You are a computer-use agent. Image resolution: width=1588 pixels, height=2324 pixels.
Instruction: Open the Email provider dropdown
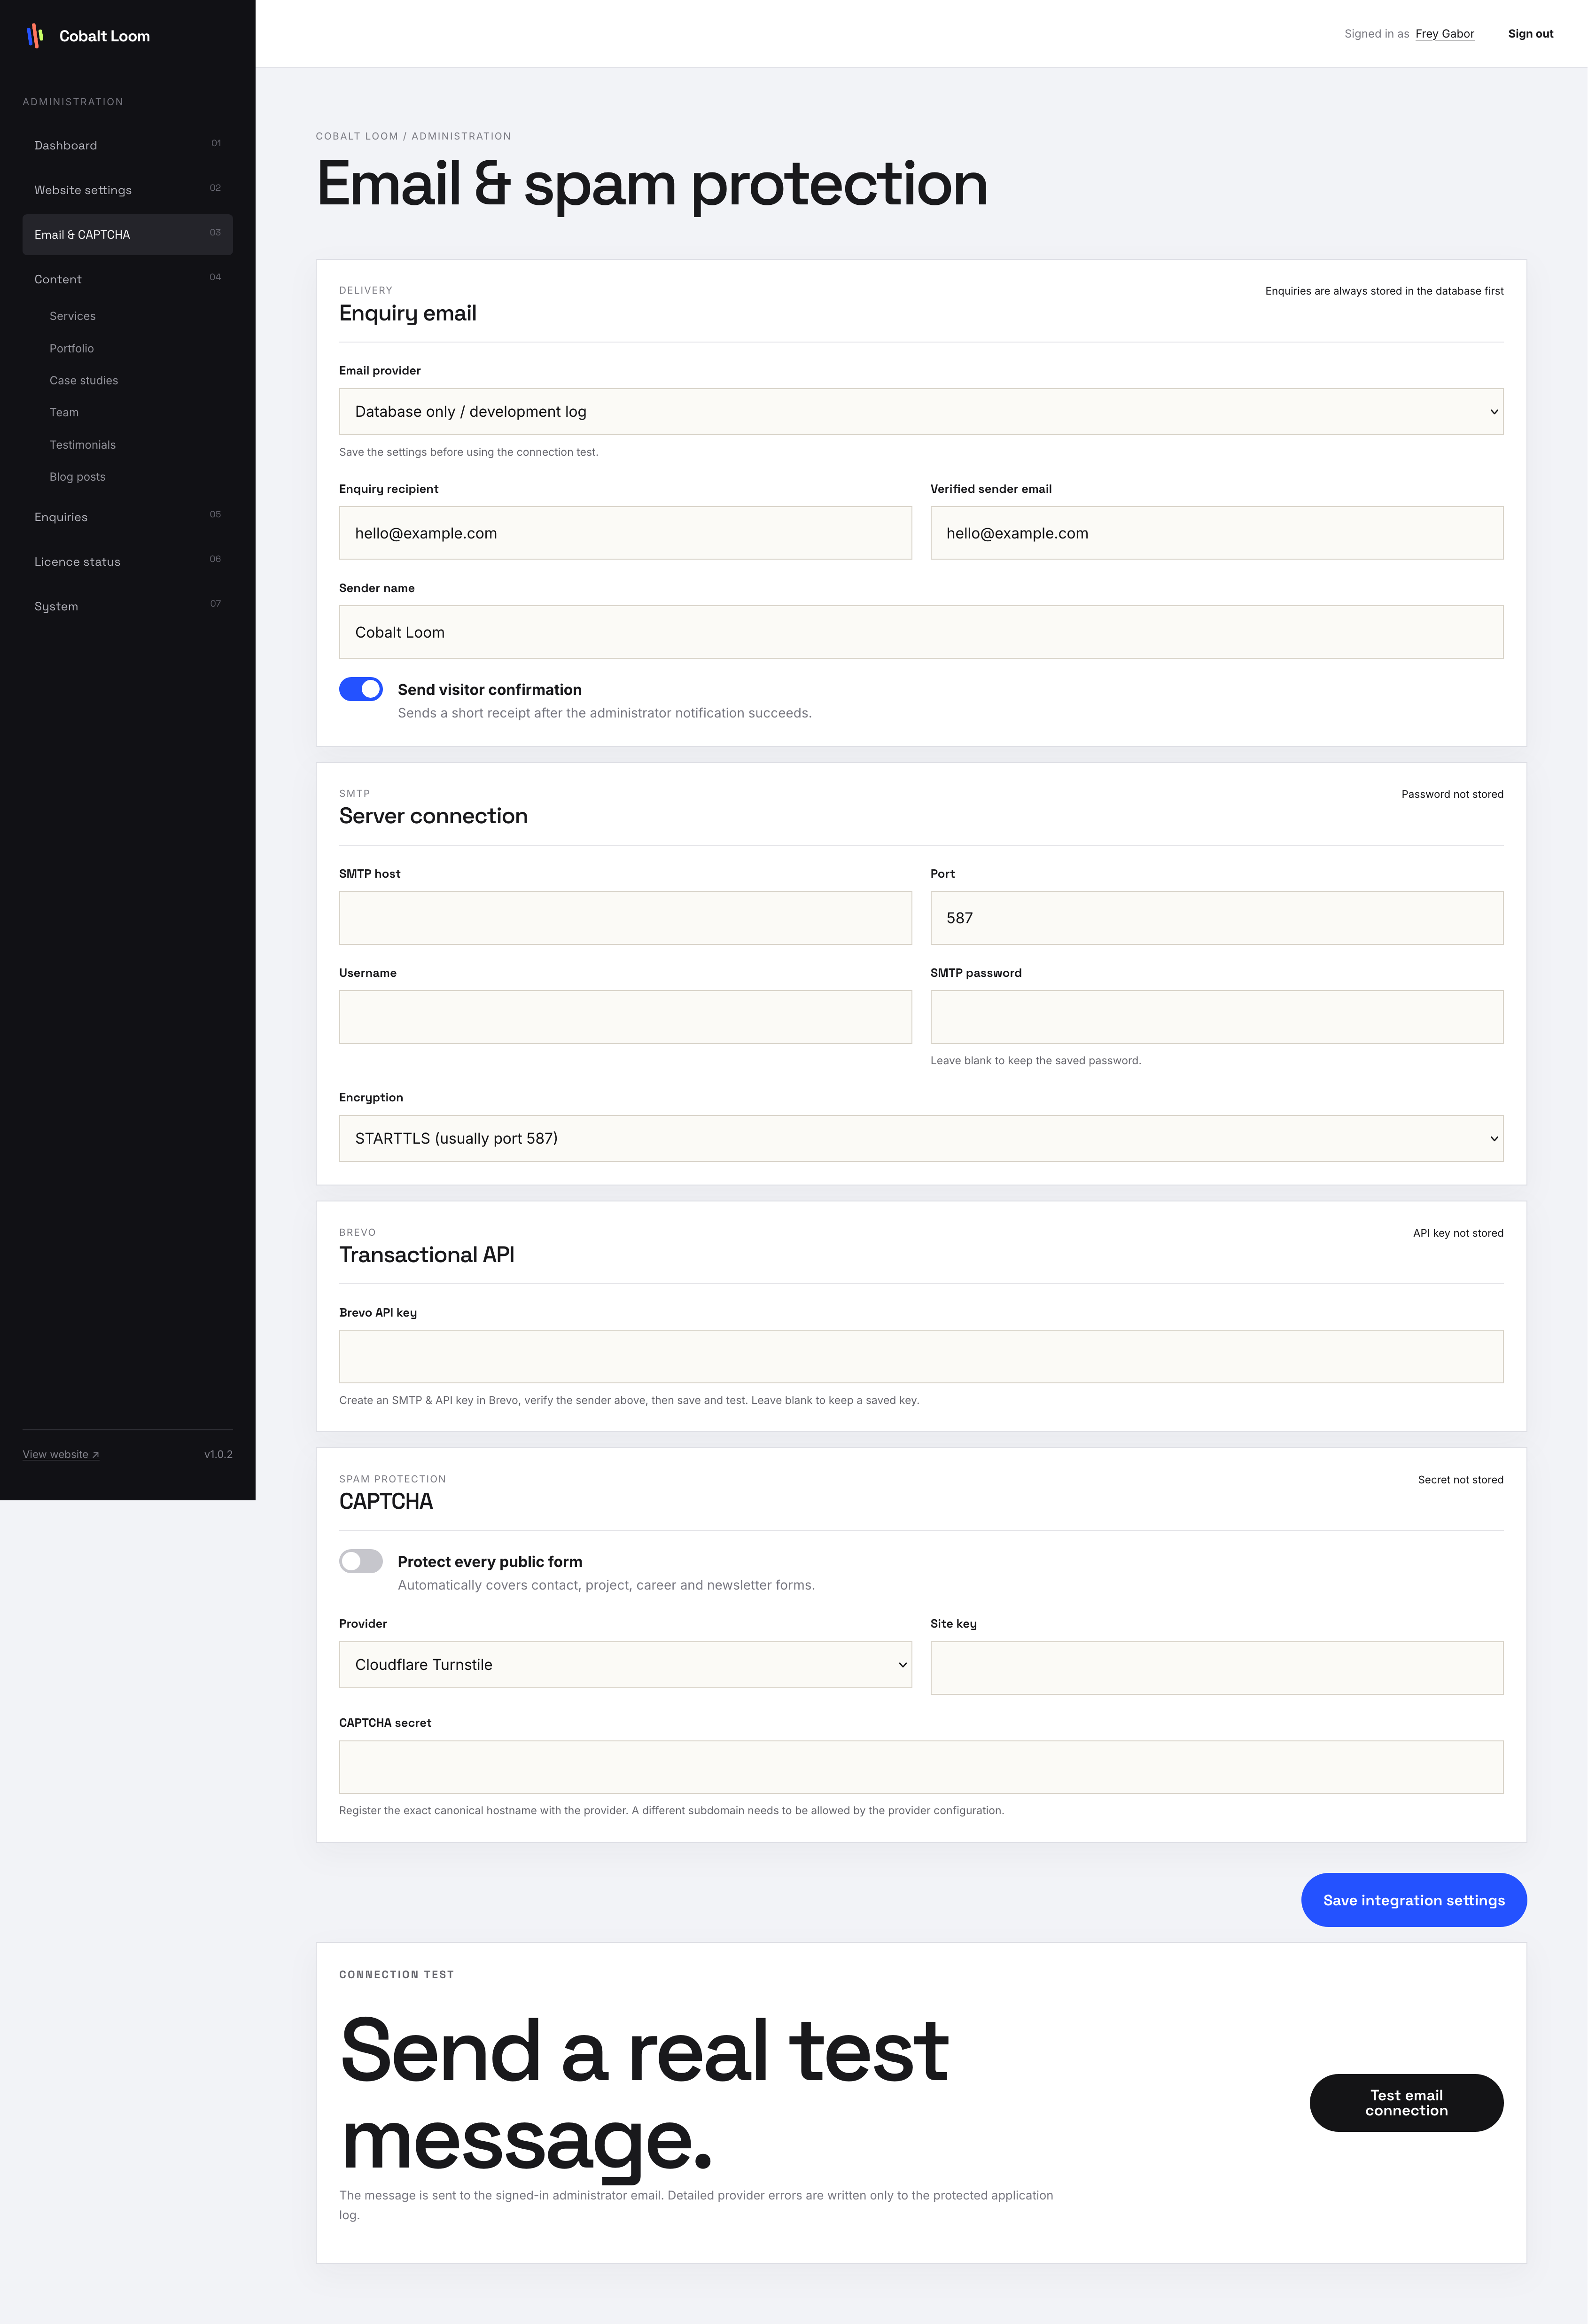[x=921, y=412]
